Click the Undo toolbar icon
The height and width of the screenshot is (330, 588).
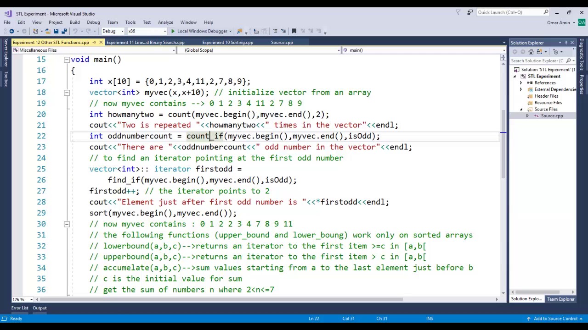pyautogui.click(x=75, y=31)
